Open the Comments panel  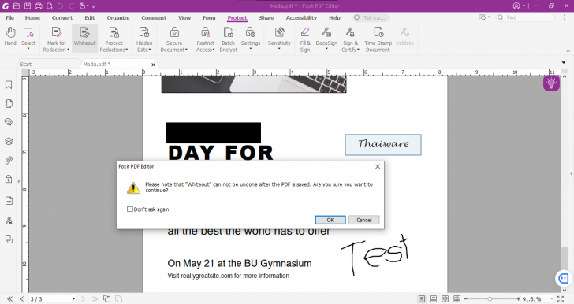(x=9, y=122)
